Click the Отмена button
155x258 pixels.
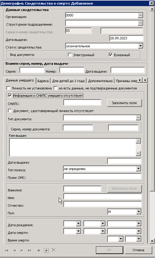138,250
